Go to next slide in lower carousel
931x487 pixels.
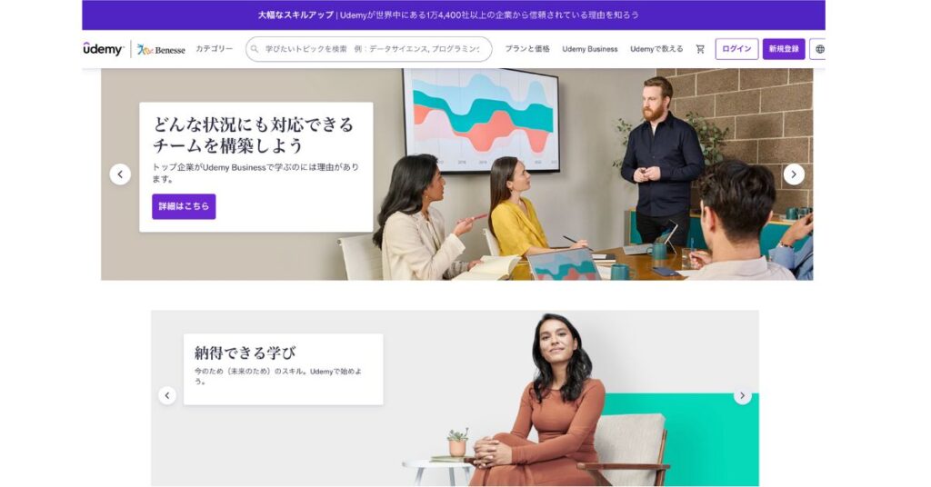coord(742,395)
